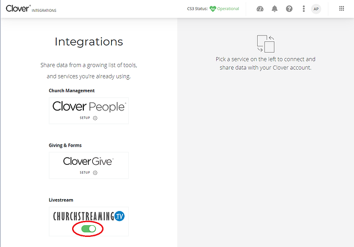Click the data sharing copy icon
This screenshot has height=247, width=354.
(266, 44)
